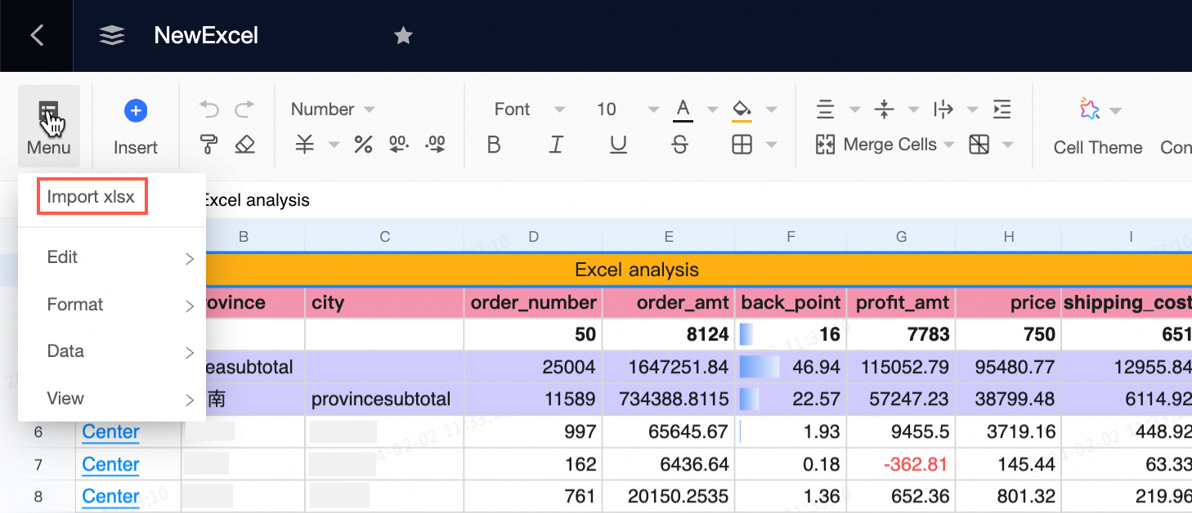Decrease decimal places
The width and height of the screenshot is (1192, 513).
(x=399, y=145)
